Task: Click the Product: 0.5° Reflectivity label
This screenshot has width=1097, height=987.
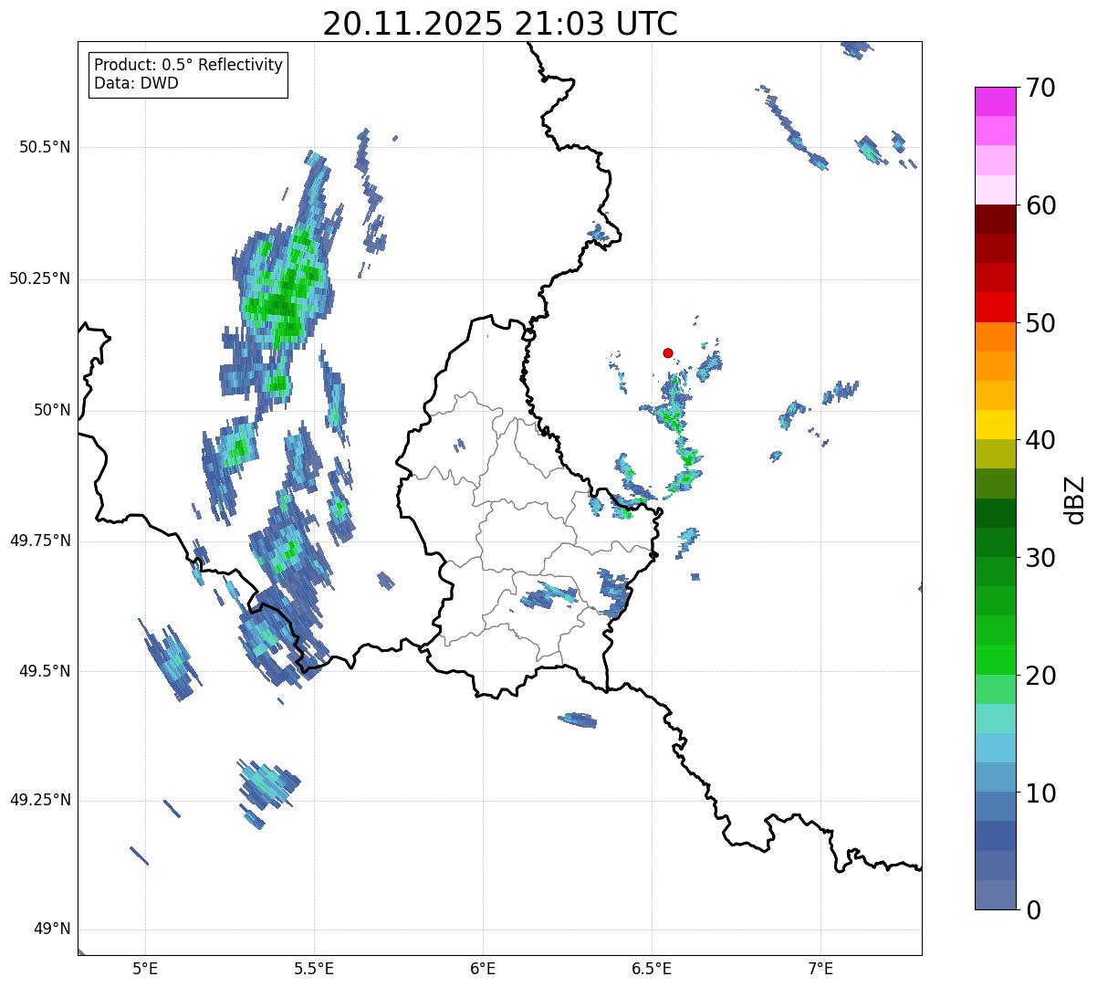Action: (189, 66)
